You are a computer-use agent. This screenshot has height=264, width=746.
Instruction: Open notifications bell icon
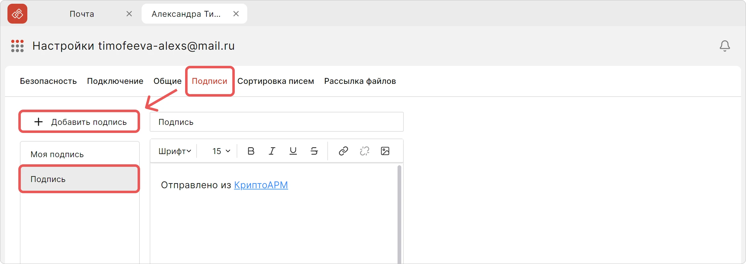[725, 46]
